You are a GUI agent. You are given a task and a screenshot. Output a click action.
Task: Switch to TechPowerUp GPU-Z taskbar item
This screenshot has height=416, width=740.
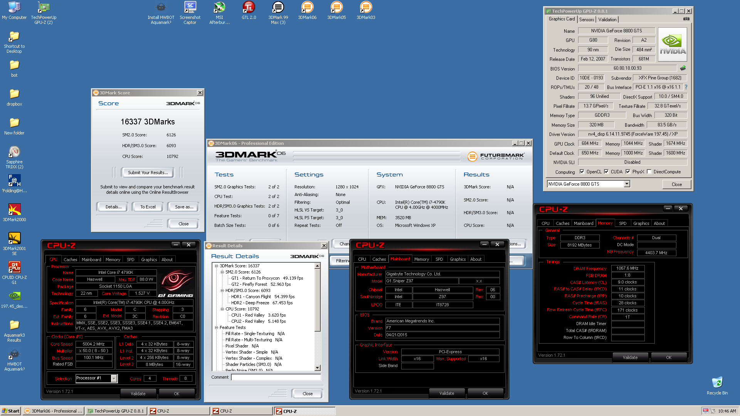(116, 411)
